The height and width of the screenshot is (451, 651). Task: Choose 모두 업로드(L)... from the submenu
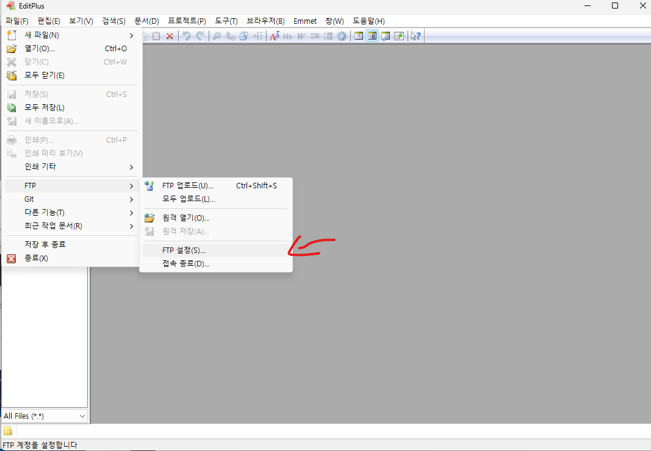(215, 199)
